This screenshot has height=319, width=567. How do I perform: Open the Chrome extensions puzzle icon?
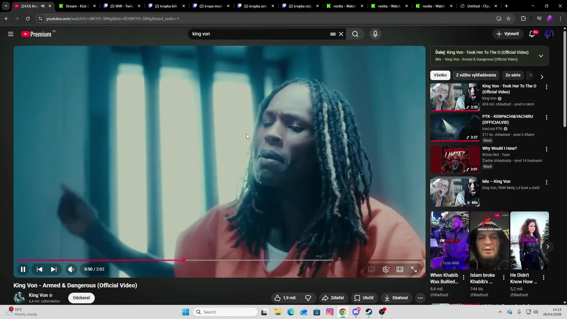click(523, 19)
